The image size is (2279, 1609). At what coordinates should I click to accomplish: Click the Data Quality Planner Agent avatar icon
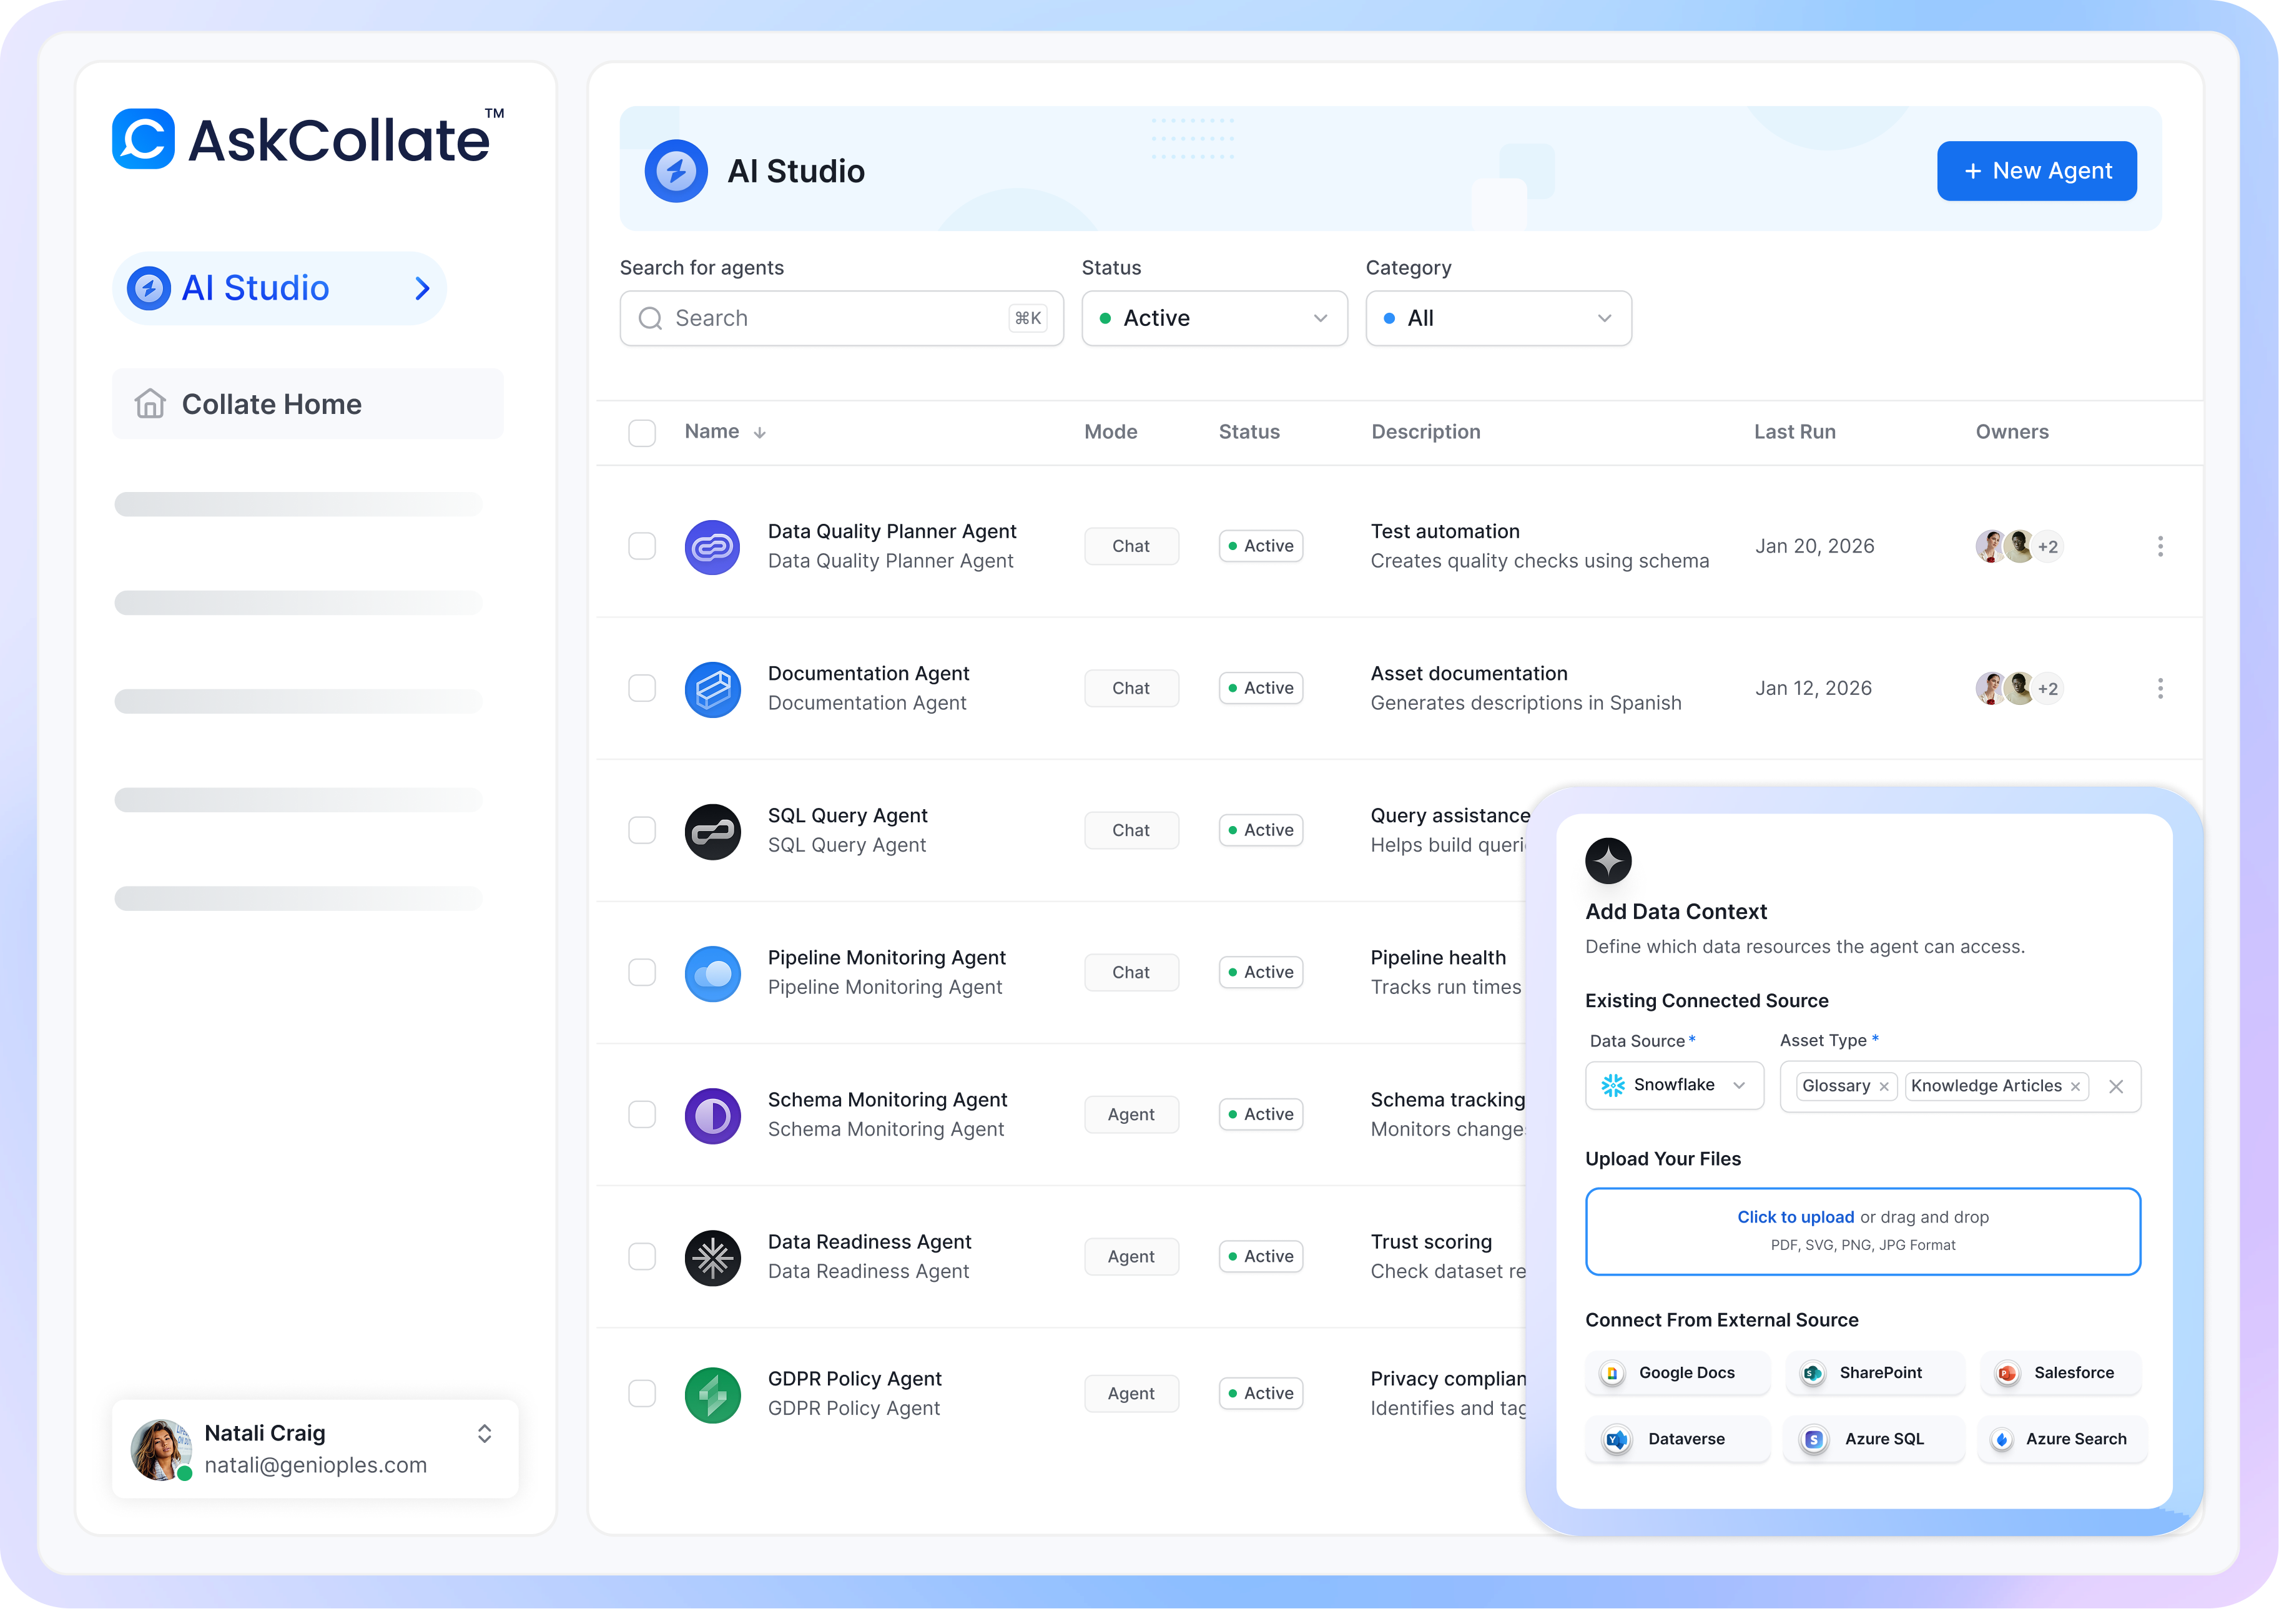pos(712,547)
